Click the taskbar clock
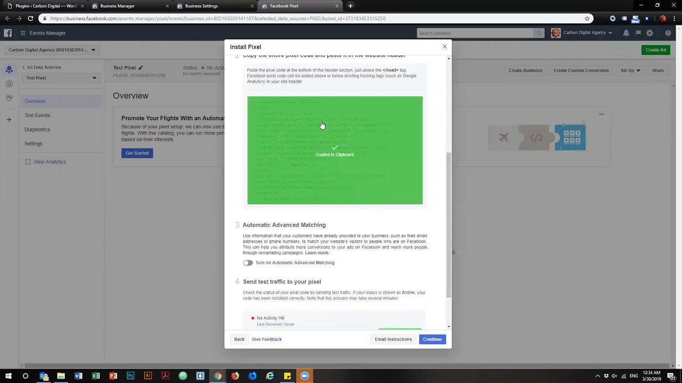 (x=652, y=376)
